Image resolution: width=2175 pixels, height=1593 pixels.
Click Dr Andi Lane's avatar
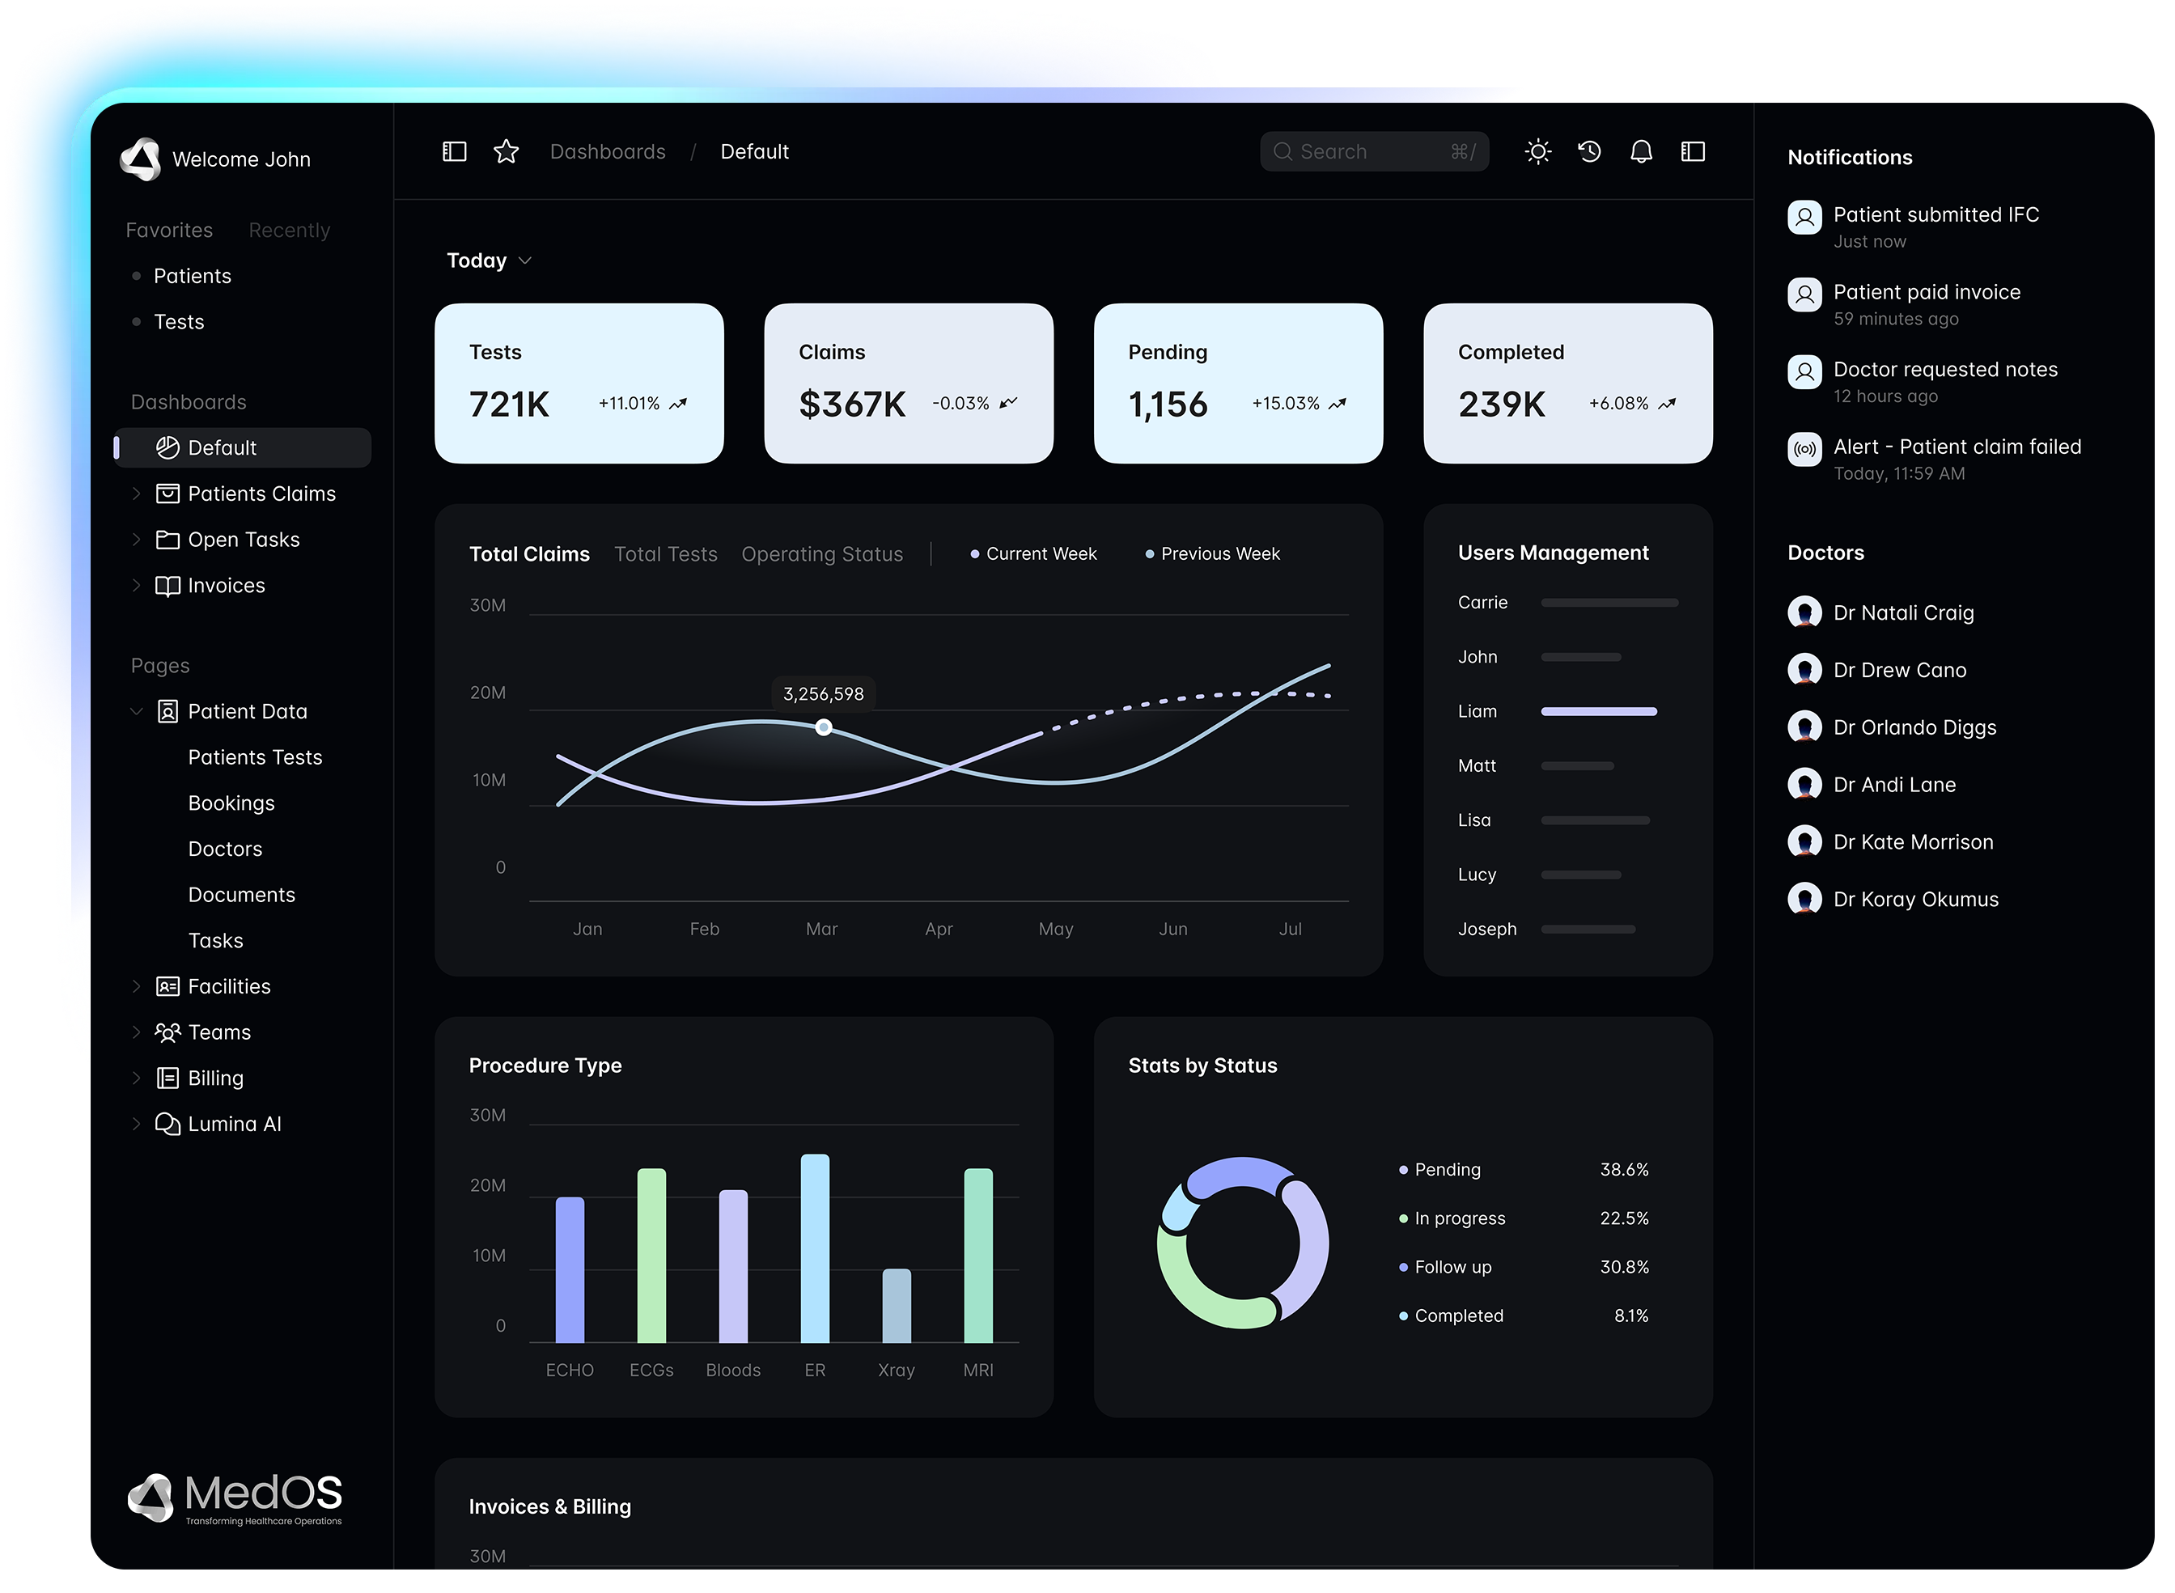(x=1804, y=785)
